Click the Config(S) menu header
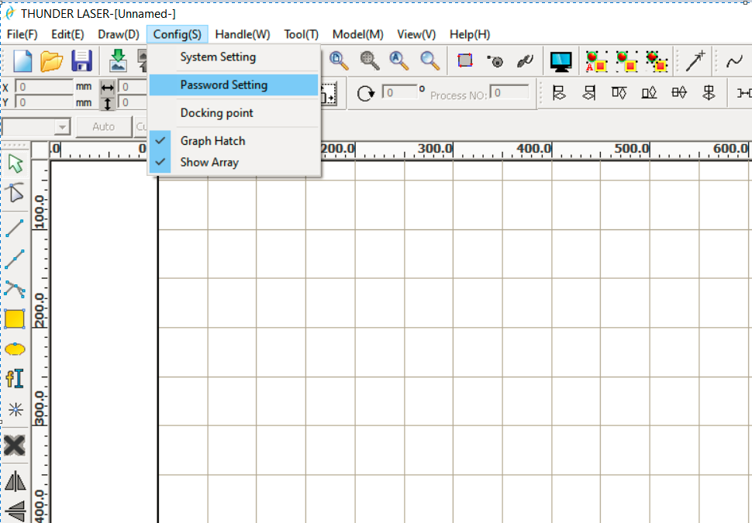Screen dimensions: 752x523 pyautogui.click(x=178, y=35)
